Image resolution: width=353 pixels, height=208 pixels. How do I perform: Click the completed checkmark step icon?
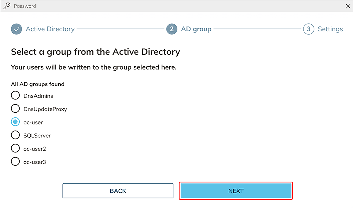point(17,29)
